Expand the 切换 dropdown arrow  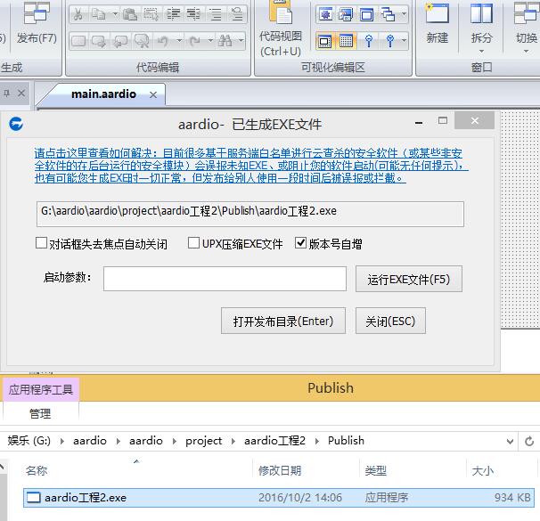click(x=526, y=52)
